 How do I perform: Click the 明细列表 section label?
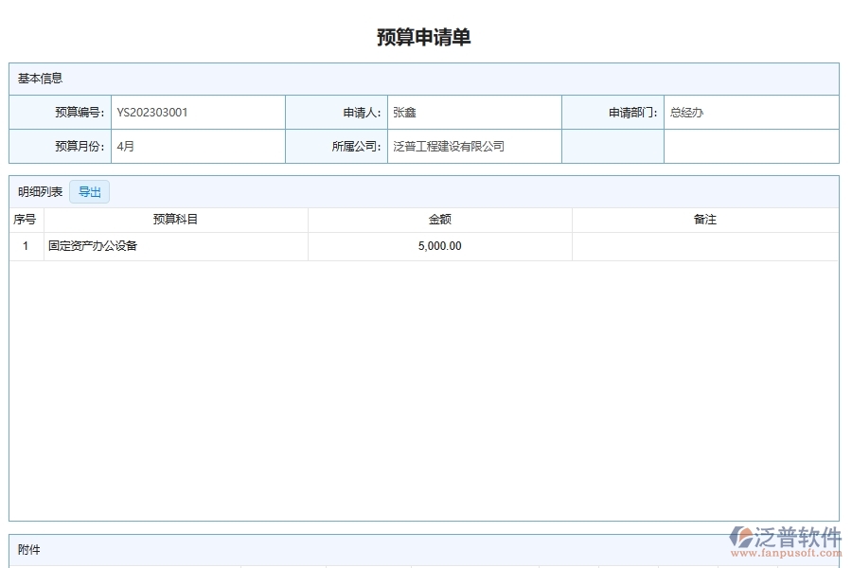[41, 191]
